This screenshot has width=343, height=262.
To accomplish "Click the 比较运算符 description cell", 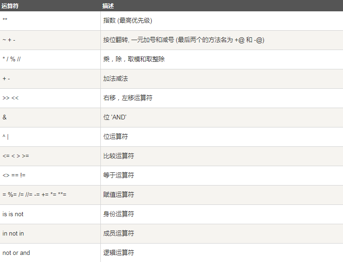I will coord(118,156).
